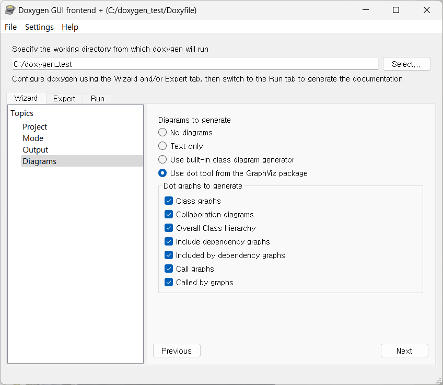Click the Doxygen app icon in title bar
The height and width of the screenshot is (385, 443).
[10, 10]
